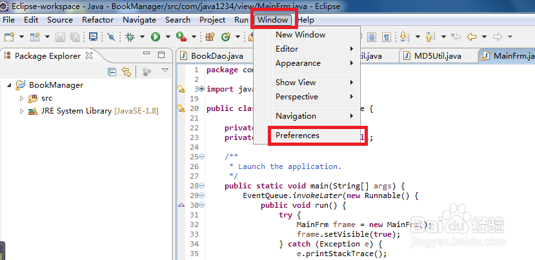The image size is (535, 260).
Task: Click the Save All icon
Action: pyautogui.click(x=75, y=37)
